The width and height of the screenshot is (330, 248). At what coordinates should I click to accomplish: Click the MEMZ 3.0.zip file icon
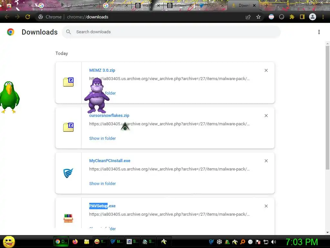point(68,82)
